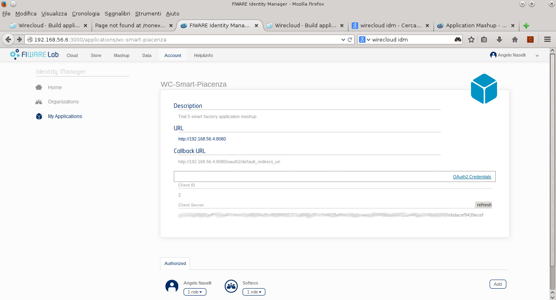
Task: Reload the page with the refresh icon
Action: pos(350,39)
